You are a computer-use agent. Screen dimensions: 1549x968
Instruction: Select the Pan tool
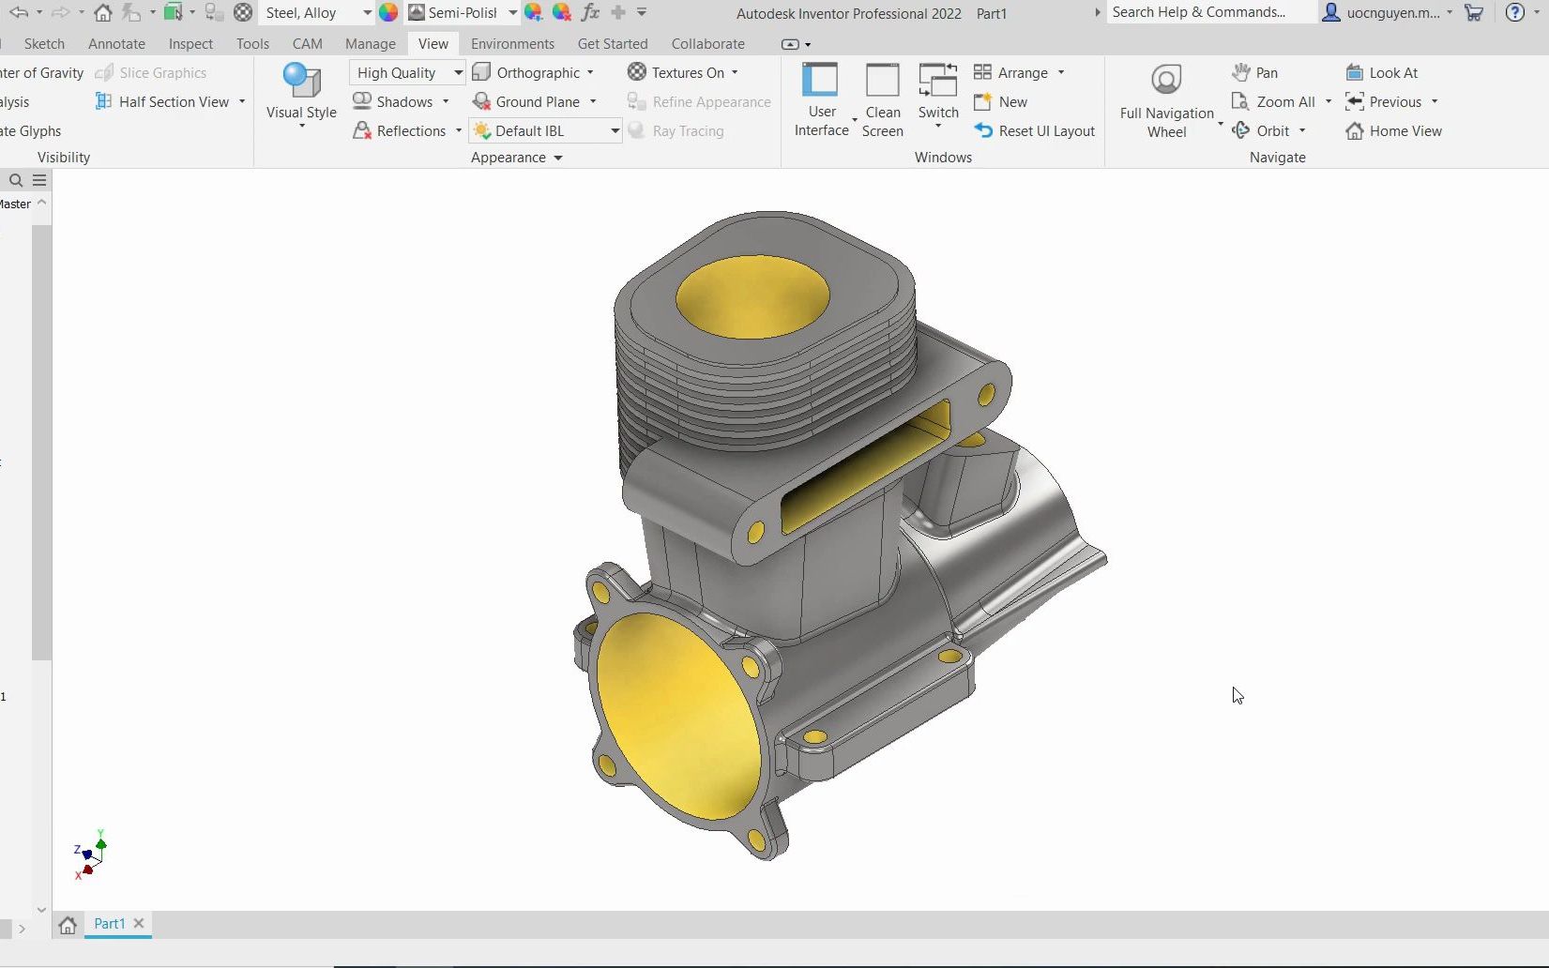tap(1255, 72)
